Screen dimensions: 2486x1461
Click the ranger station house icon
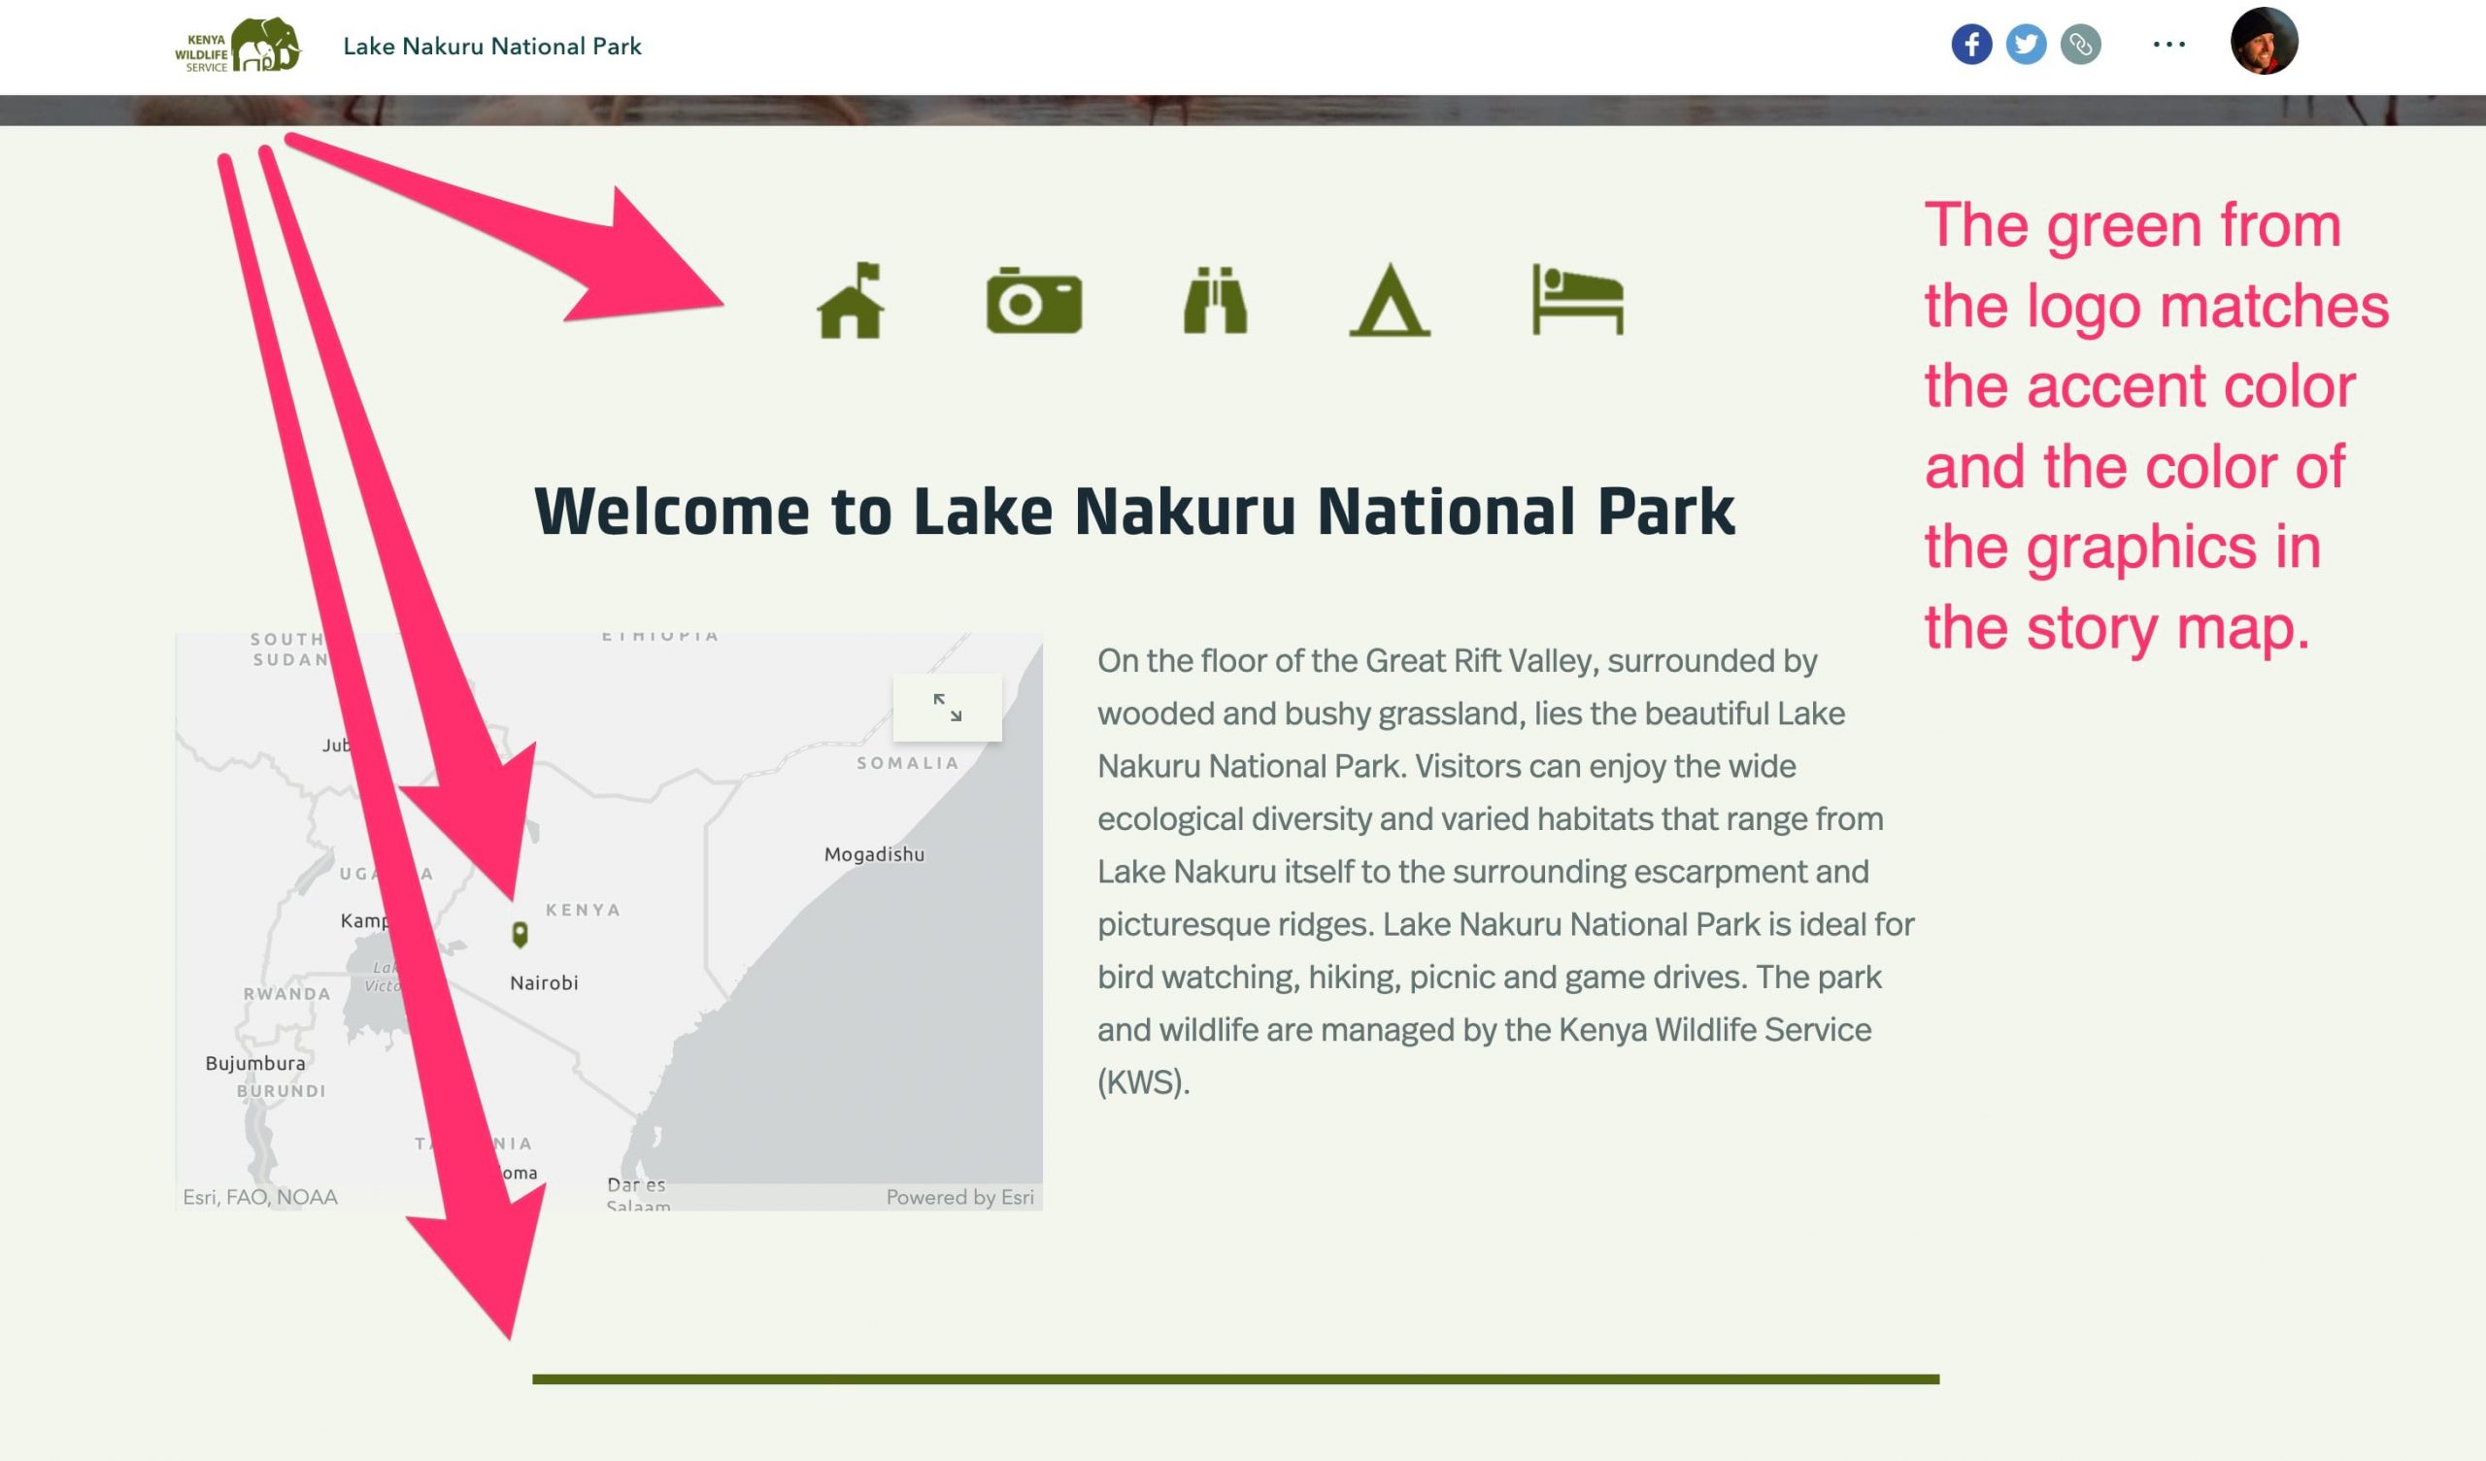pyautogui.click(x=851, y=301)
